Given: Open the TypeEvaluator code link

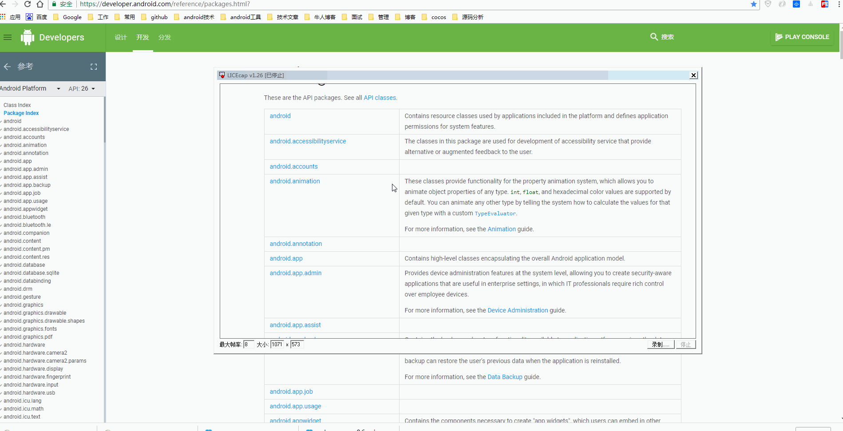Looking at the screenshot, I should pos(495,214).
